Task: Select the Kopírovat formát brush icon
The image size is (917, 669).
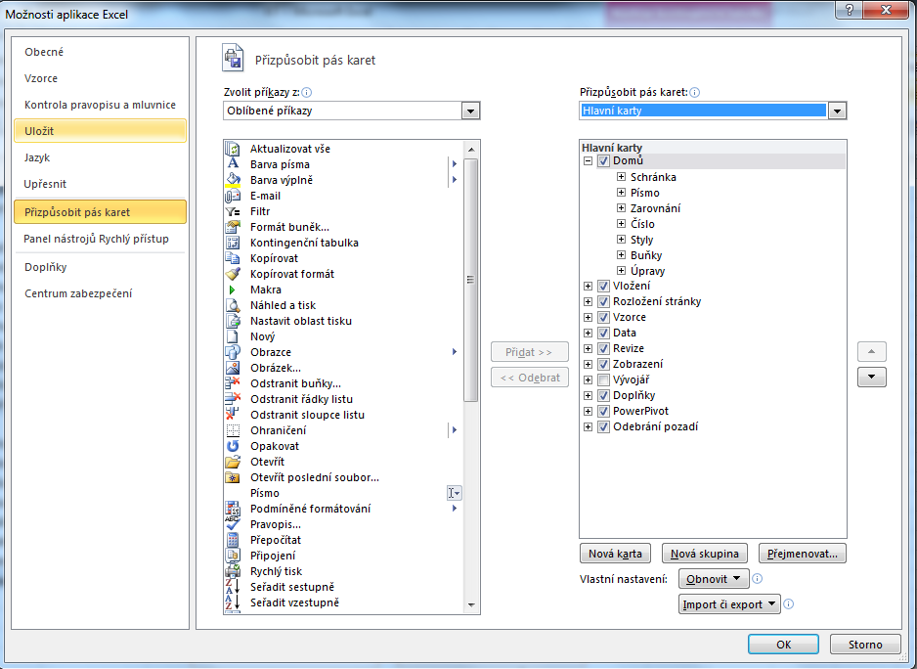Action: pos(233,274)
